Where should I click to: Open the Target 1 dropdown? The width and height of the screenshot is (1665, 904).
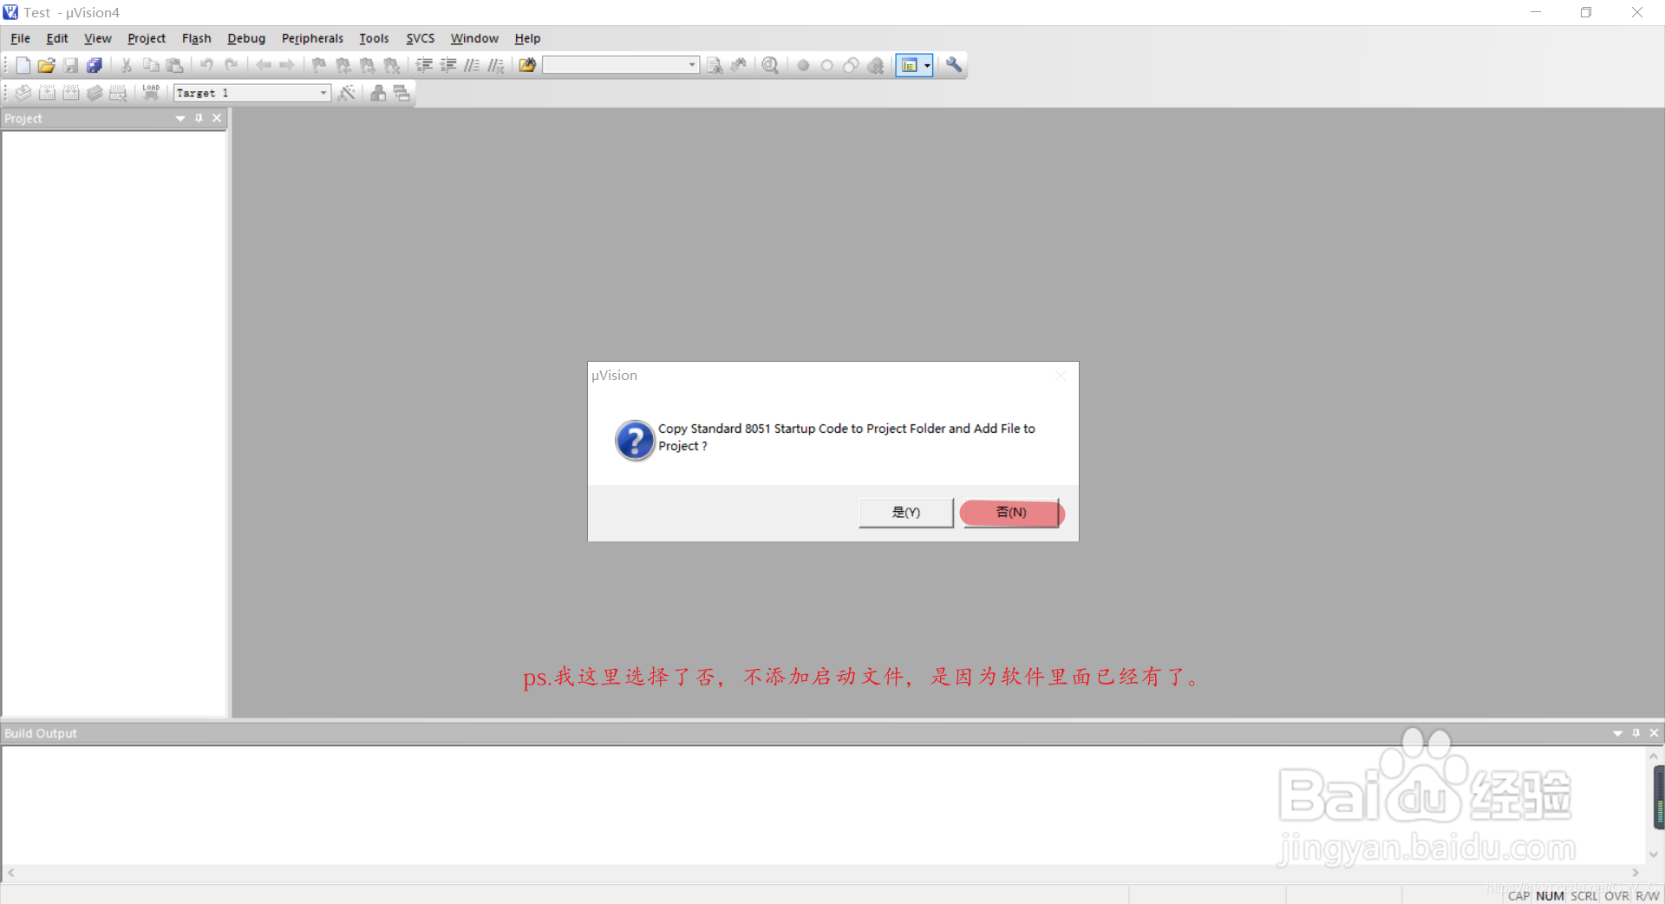tap(323, 93)
